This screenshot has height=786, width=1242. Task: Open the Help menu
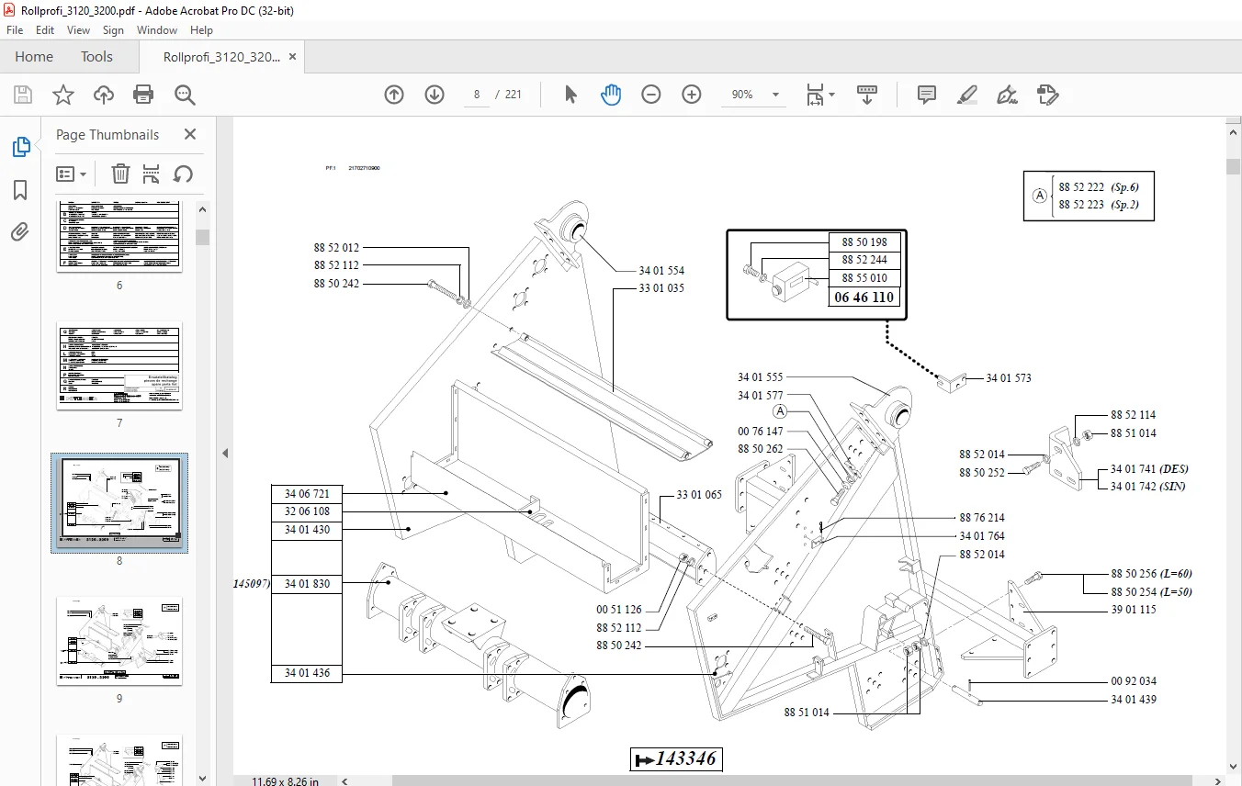[x=201, y=30]
